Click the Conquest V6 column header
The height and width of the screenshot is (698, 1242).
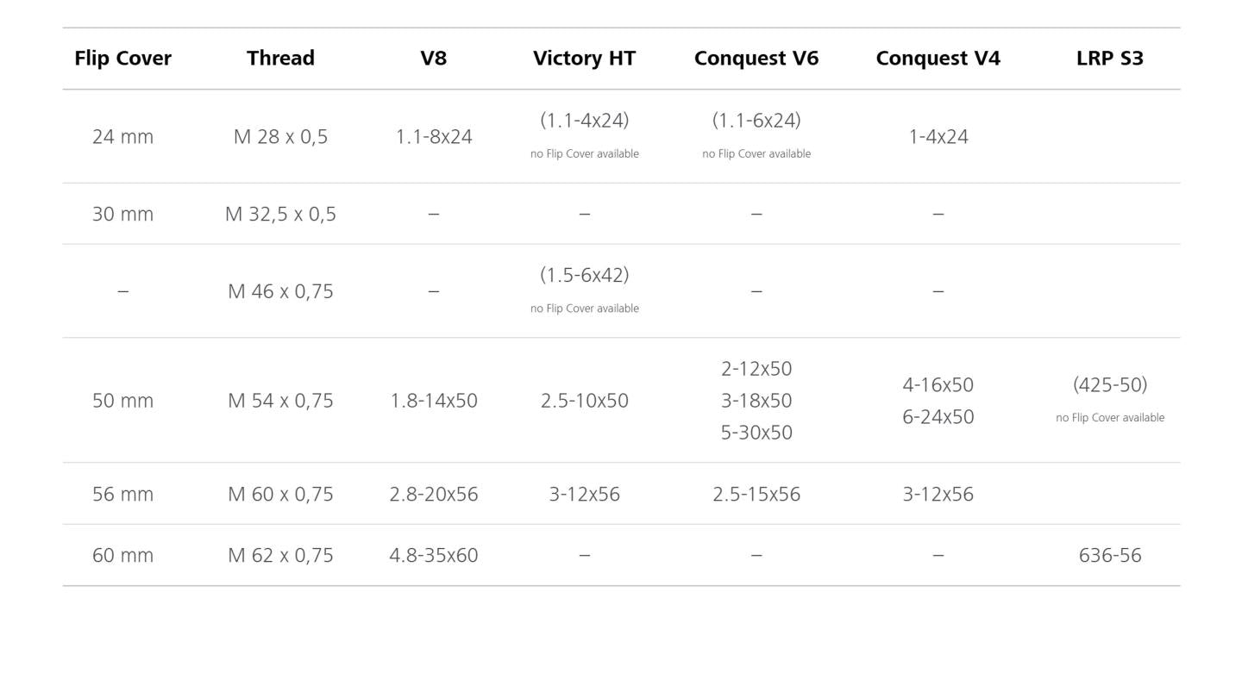756,58
